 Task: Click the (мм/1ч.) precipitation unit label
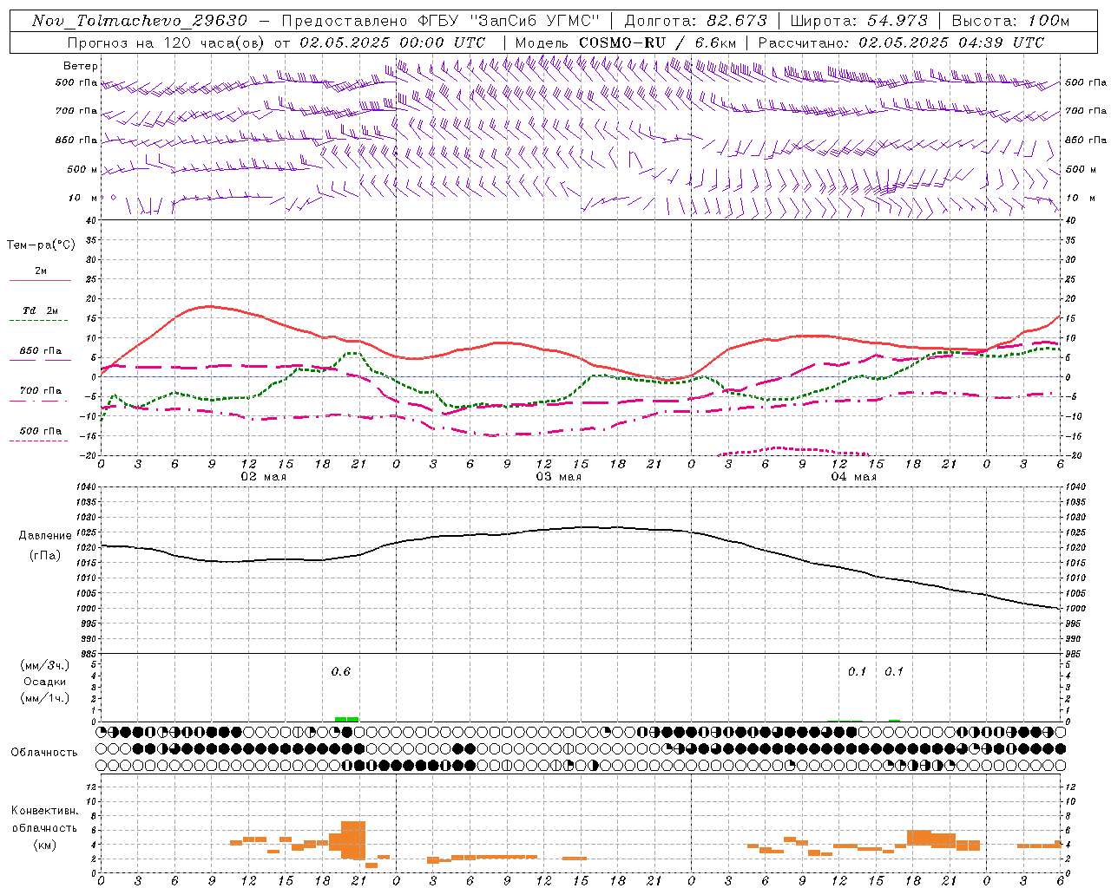pyautogui.click(x=45, y=698)
